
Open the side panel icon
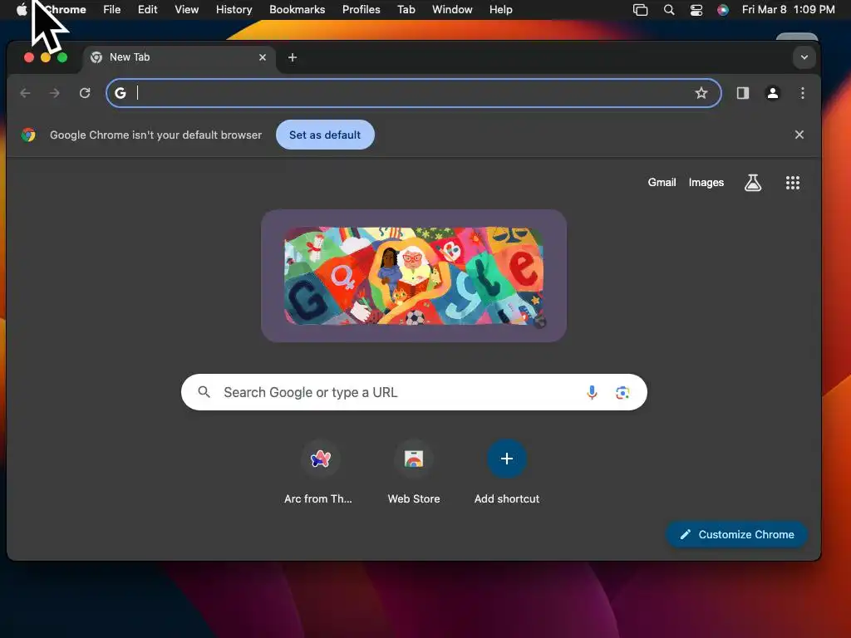click(742, 93)
